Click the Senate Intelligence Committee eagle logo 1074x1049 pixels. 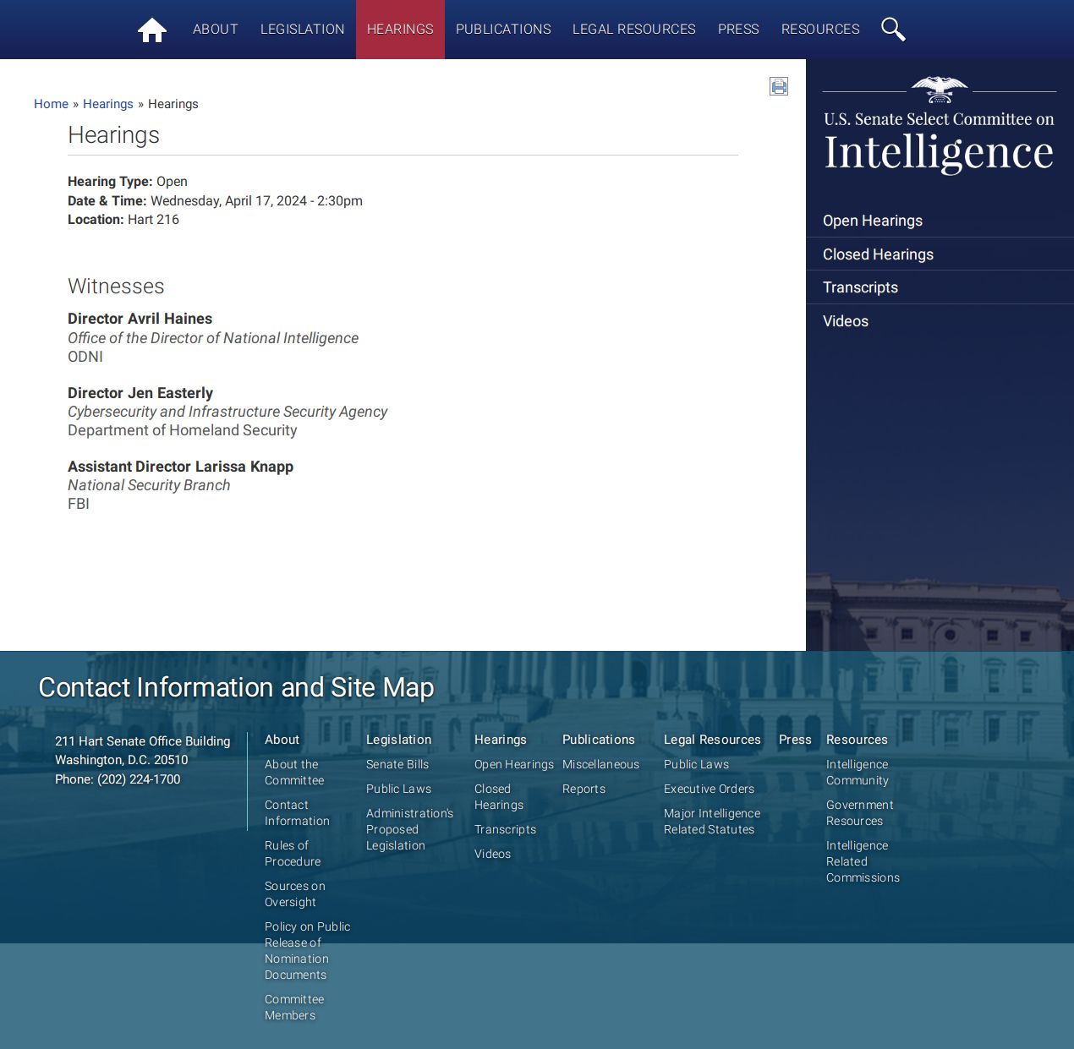940,90
